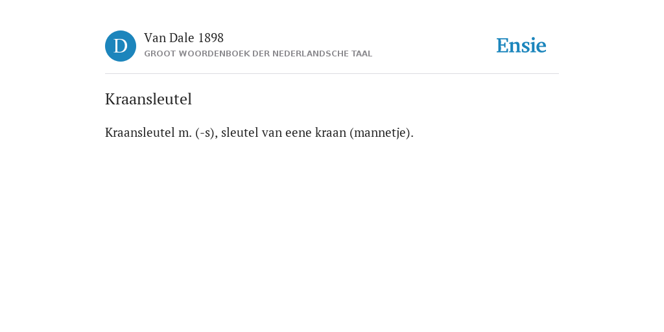Viewport: 664px width, 332px height.
Task: Click the plural marker (-s) in the definition
Action: [x=206, y=133]
